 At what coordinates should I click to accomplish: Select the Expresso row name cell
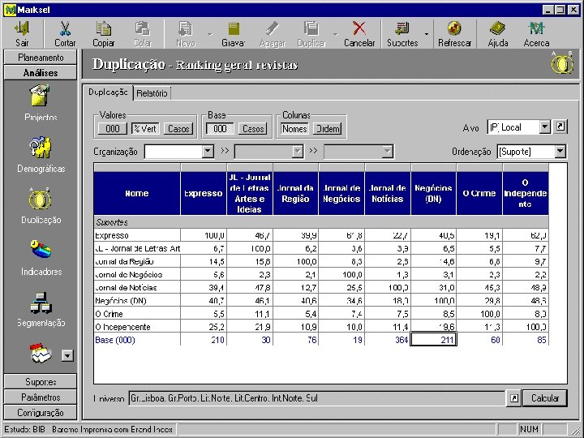pos(137,235)
